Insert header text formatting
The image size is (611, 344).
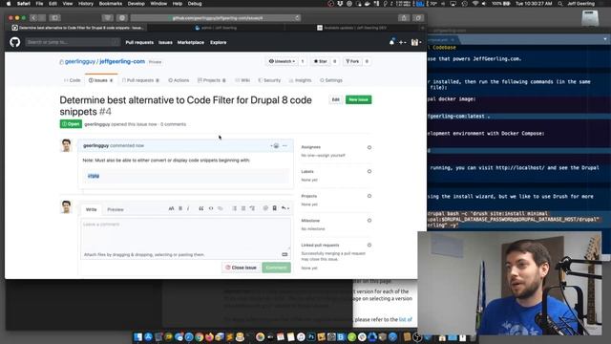click(171, 208)
